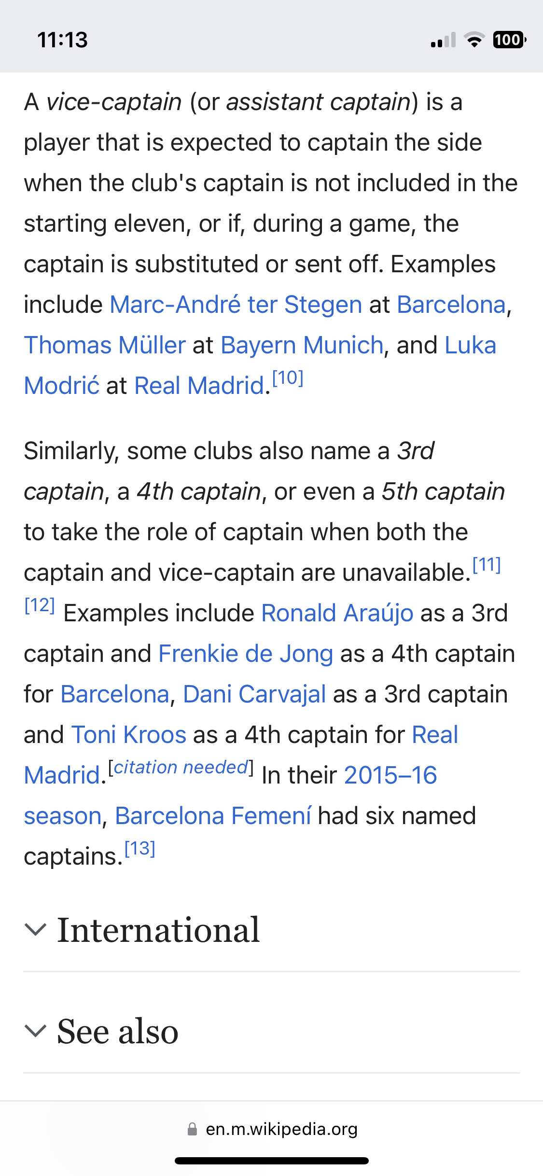Follow the Bayern Munich link
This screenshot has width=543, height=1176.
302,345
